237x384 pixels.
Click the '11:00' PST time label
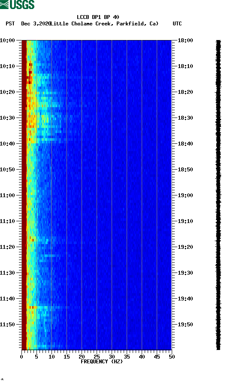coord(7,195)
